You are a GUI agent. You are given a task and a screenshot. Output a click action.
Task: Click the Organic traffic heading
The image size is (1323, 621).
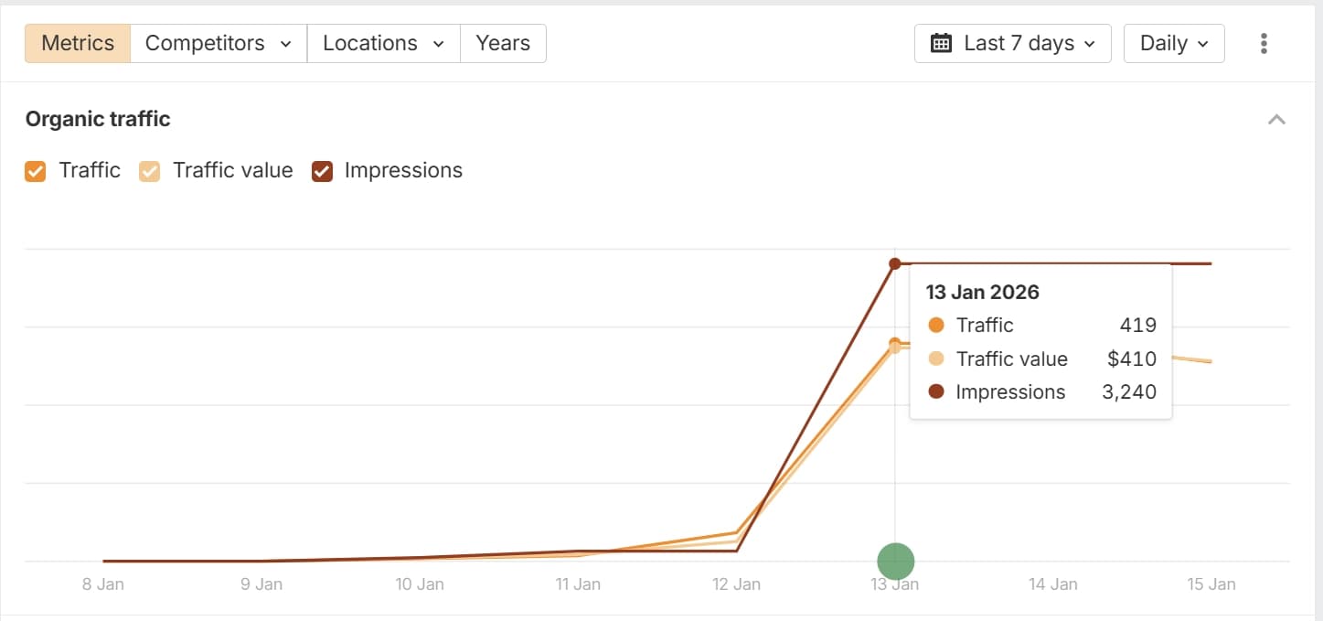97,119
